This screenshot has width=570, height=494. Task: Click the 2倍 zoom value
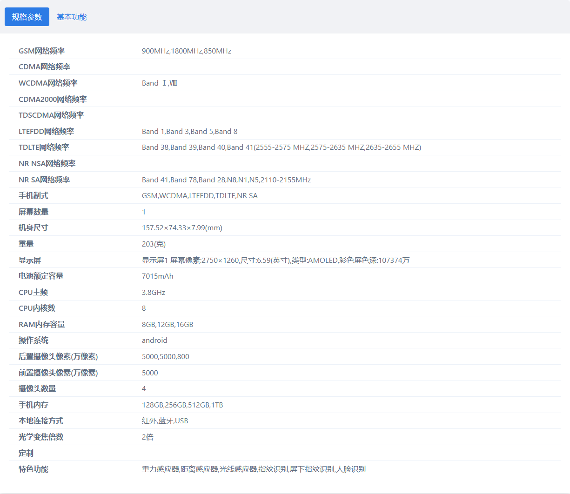148,437
